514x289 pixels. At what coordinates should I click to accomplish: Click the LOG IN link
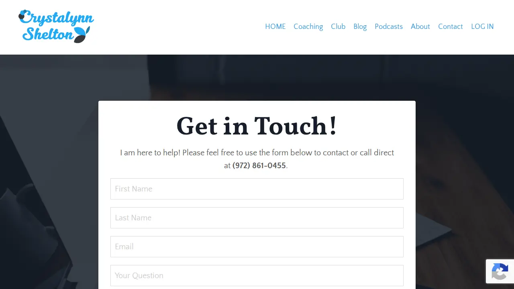click(x=482, y=26)
